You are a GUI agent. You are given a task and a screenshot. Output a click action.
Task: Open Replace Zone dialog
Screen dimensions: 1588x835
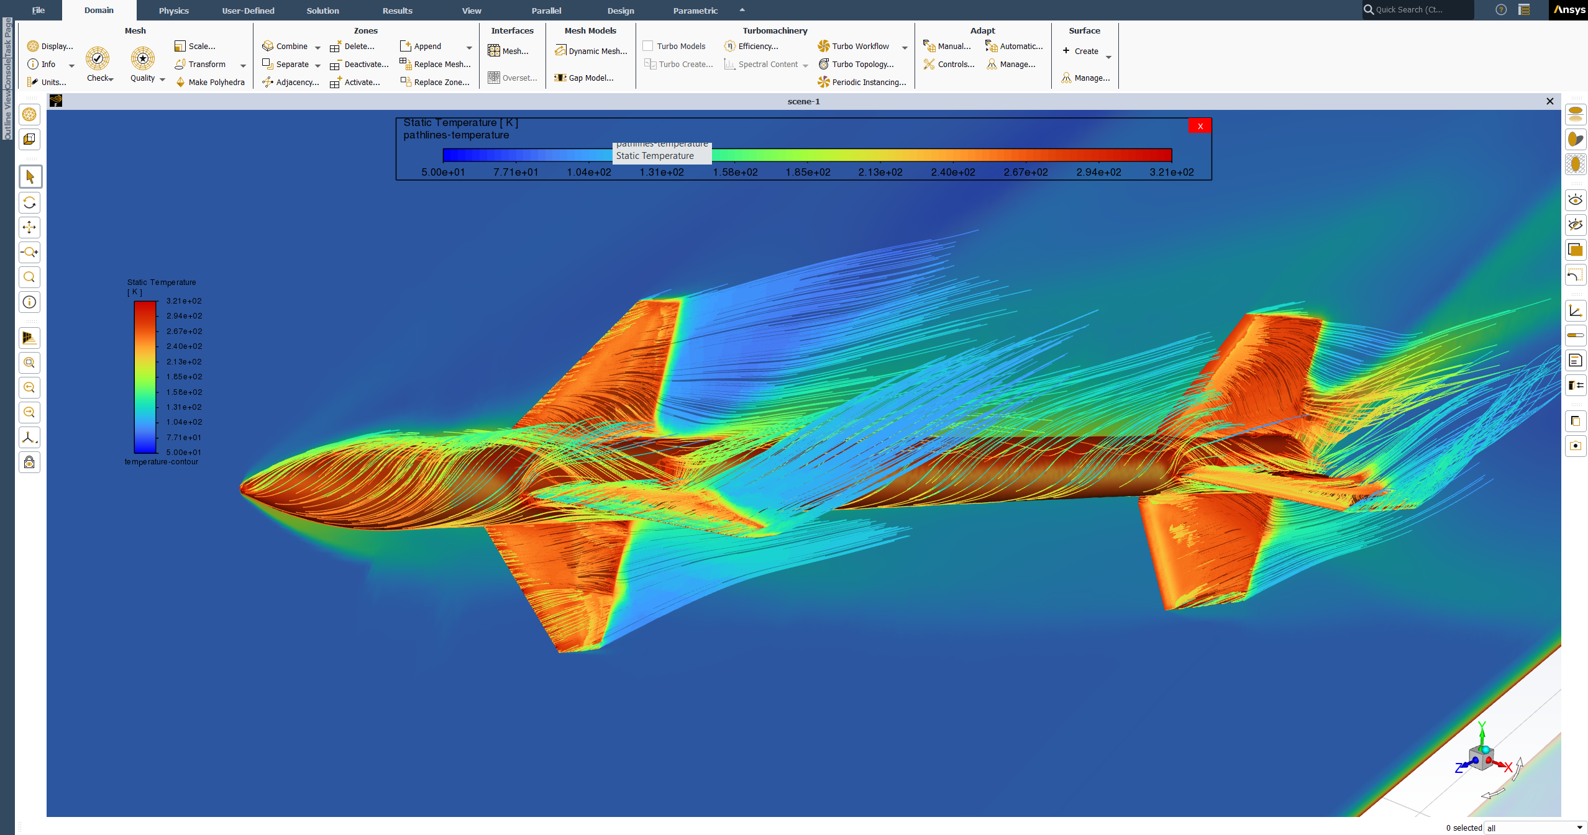point(435,82)
